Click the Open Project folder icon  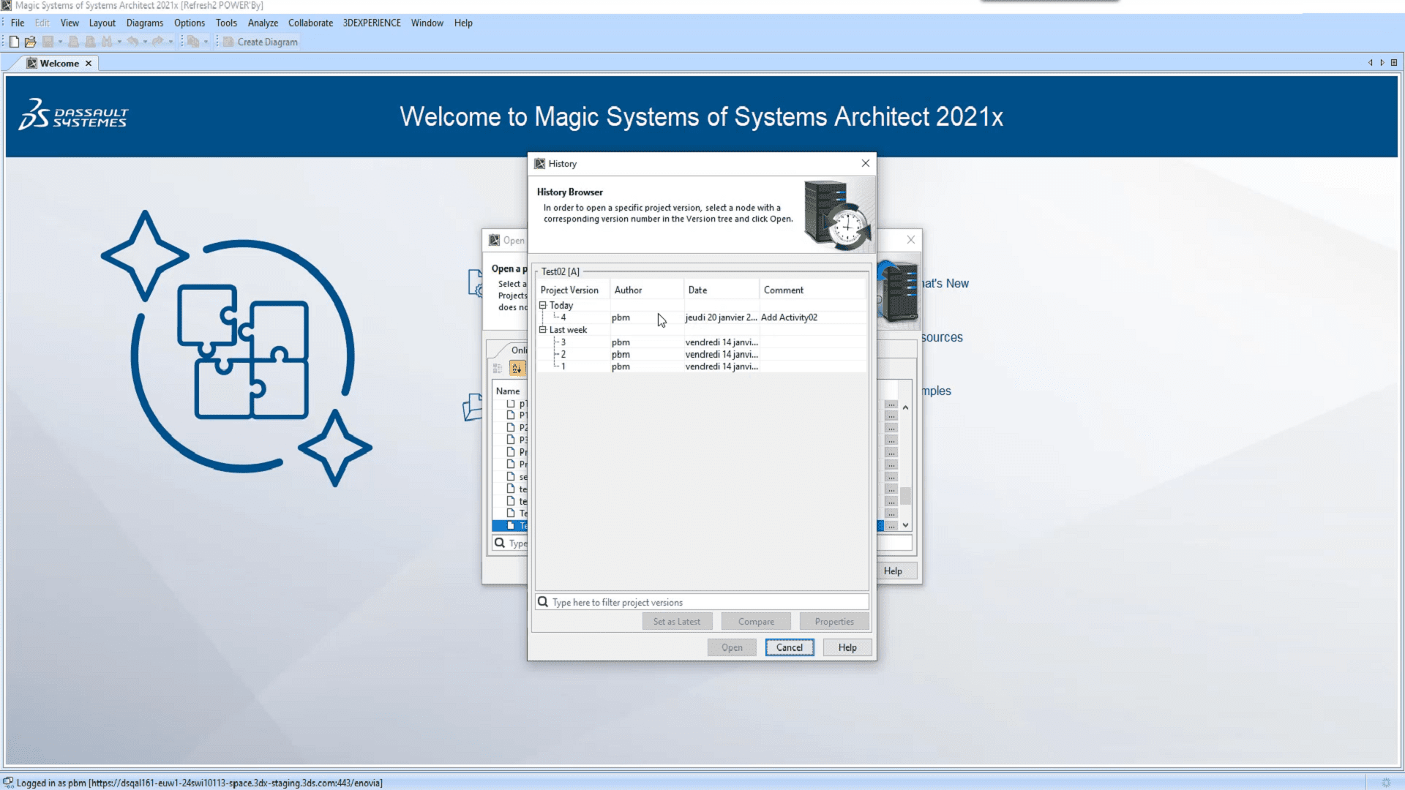[x=30, y=42]
